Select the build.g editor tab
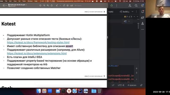Screen dimensions: 170x95 (x=125, y=12)
